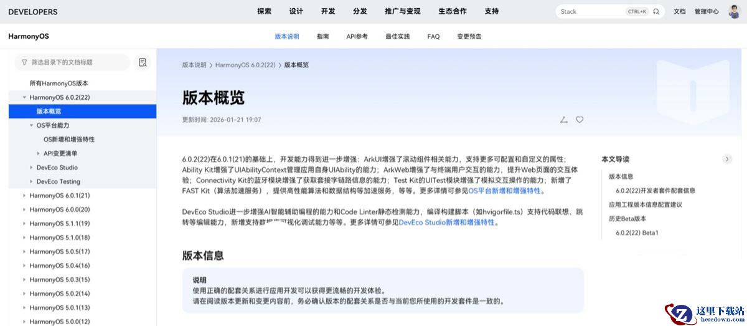Click the filter funnel icon

(x=24, y=62)
